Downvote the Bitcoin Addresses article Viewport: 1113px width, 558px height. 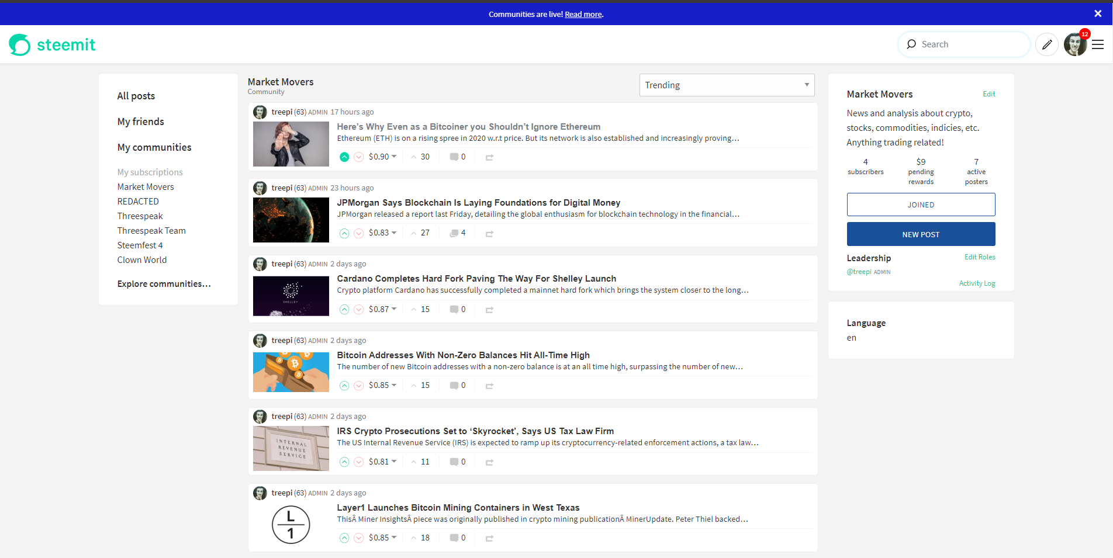click(x=358, y=385)
